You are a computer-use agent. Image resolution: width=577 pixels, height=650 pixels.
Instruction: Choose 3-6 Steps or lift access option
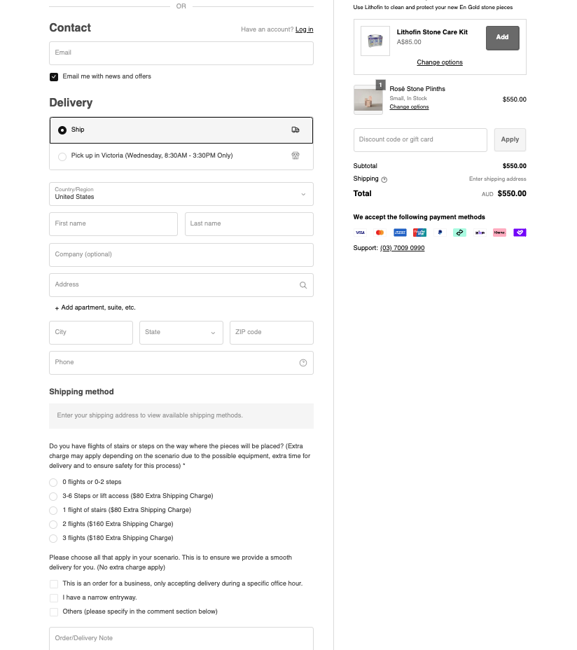tap(53, 496)
